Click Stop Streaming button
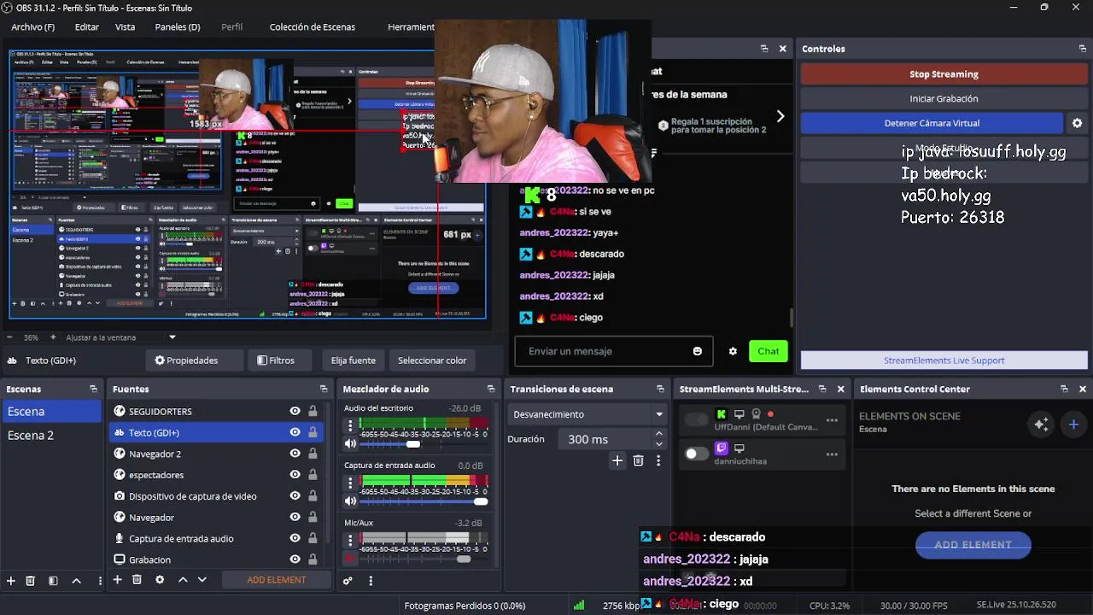This screenshot has width=1093, height=615. 944,74
